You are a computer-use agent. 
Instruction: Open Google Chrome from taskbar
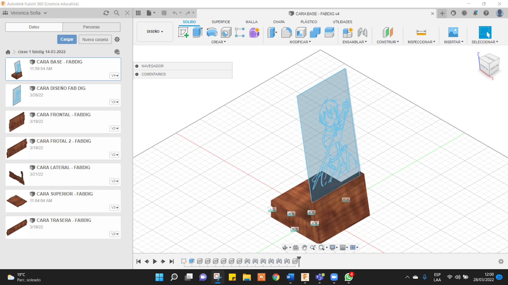[276, 277]
